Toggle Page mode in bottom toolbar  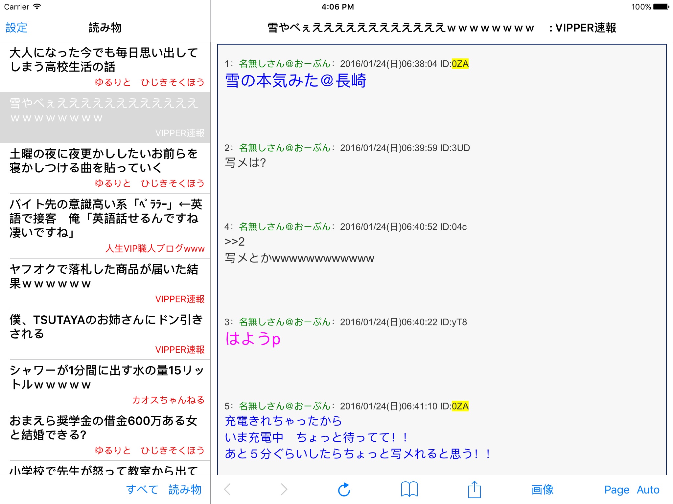[616, 490]
